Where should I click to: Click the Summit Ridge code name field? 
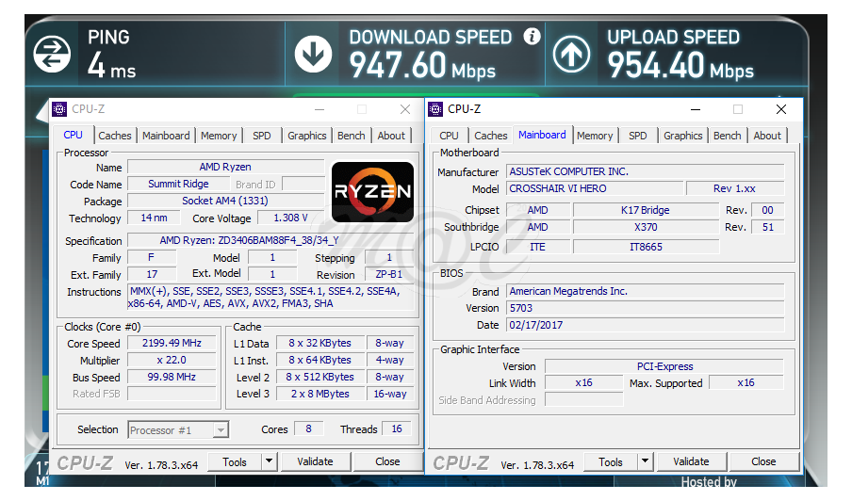click(x=178, y=184)
